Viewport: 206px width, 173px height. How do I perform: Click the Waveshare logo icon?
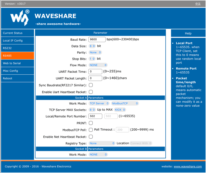(20, 18)
